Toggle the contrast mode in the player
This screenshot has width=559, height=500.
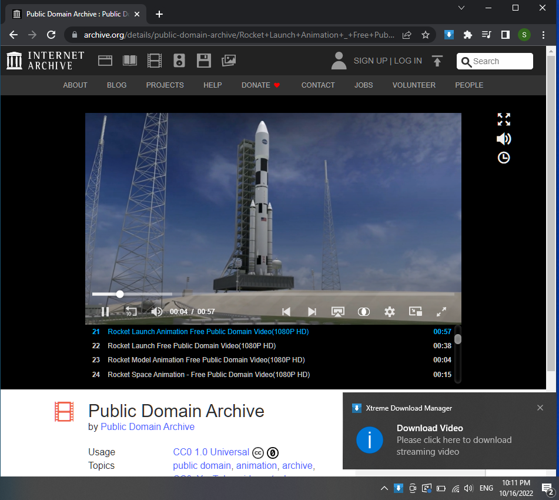click(x=363, y=312)
